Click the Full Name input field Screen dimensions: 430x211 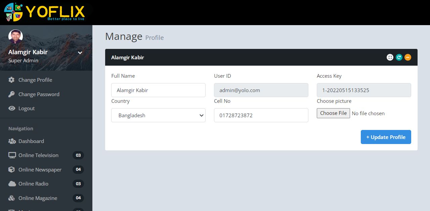point(158,90)
